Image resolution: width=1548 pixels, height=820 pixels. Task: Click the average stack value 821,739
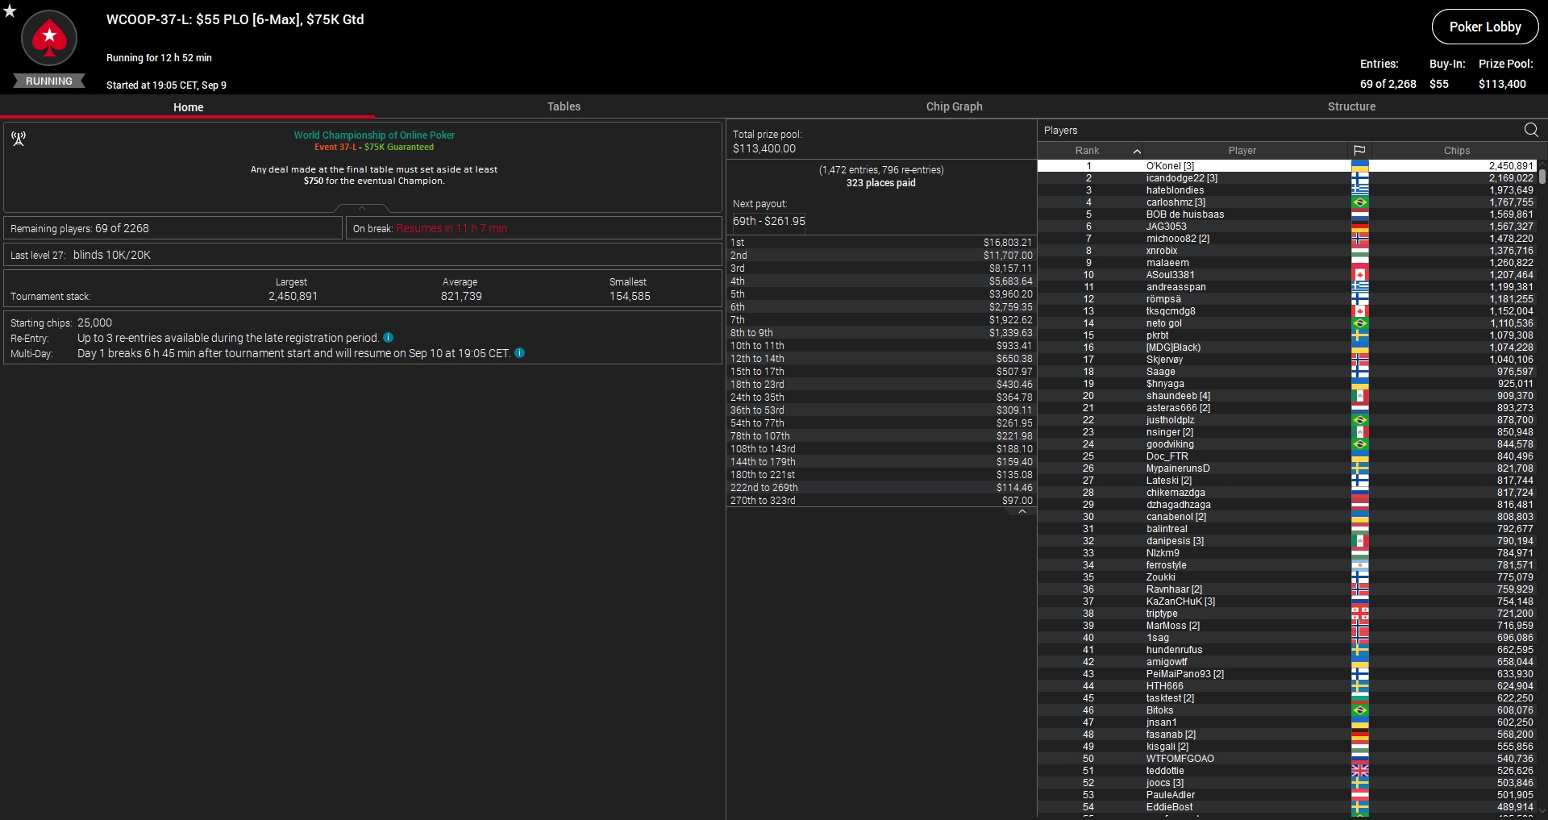[461, 296]
